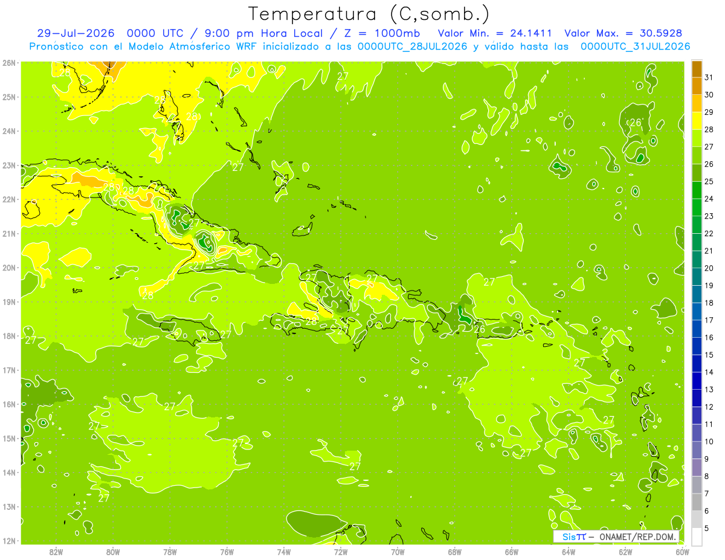The image size is (725, 560).
Task: Click the 25N latitude axis label
Action: point(8,97)
